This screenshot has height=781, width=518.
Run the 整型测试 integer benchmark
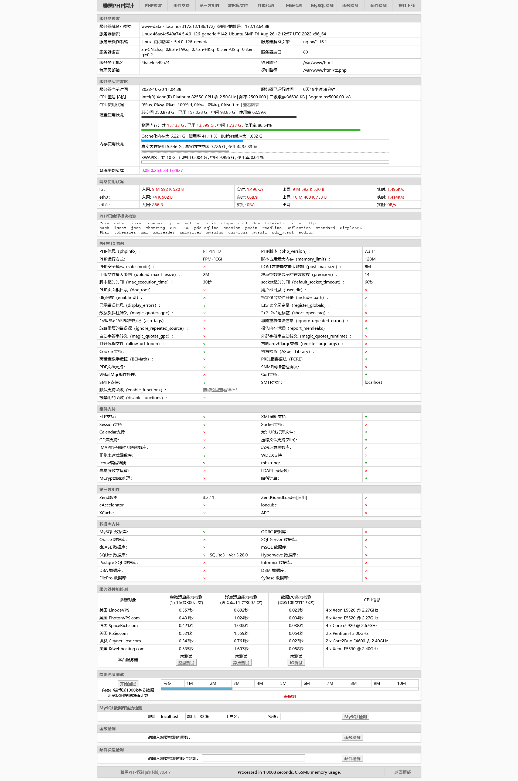tap(186, 663)
